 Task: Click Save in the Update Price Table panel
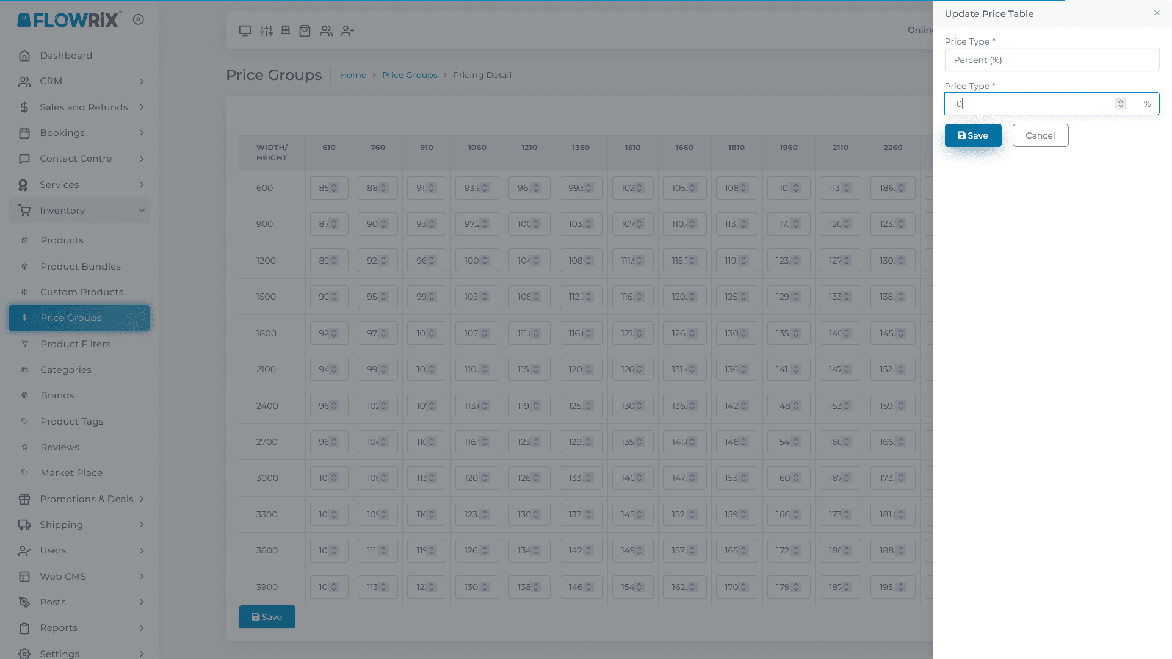pyautogui.click(x=972, y=135)
